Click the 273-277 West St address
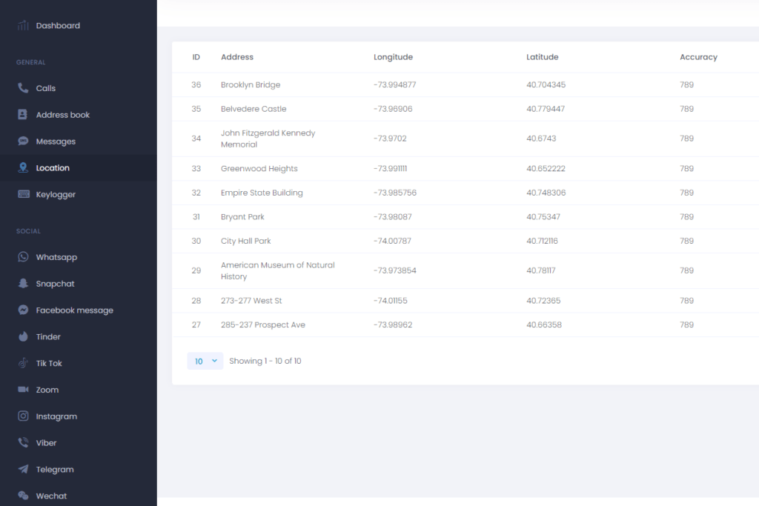This screenshot has width=759, height=506. coord(251,300)
